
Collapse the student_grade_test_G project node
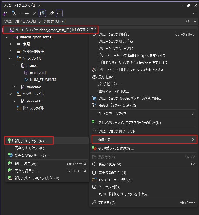pyautogui.click(x=7, y=37)
